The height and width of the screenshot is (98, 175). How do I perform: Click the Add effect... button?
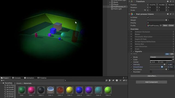[x=152, y=76]
